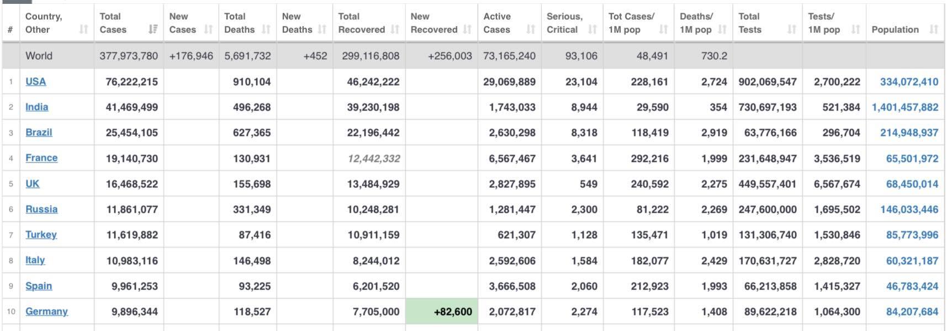
Task: Open France population figure link
Action: [x=912, y=159]
